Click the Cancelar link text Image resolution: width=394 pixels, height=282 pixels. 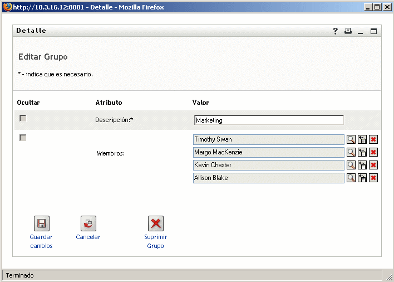click(x=88, y=237)
